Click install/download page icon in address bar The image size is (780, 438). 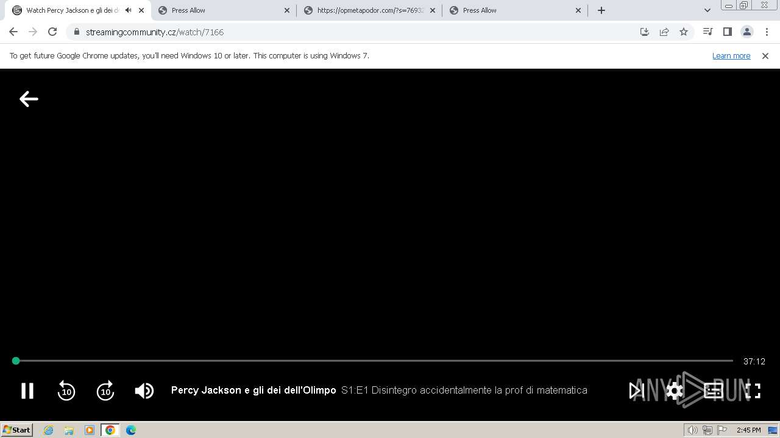pos(645,32)
